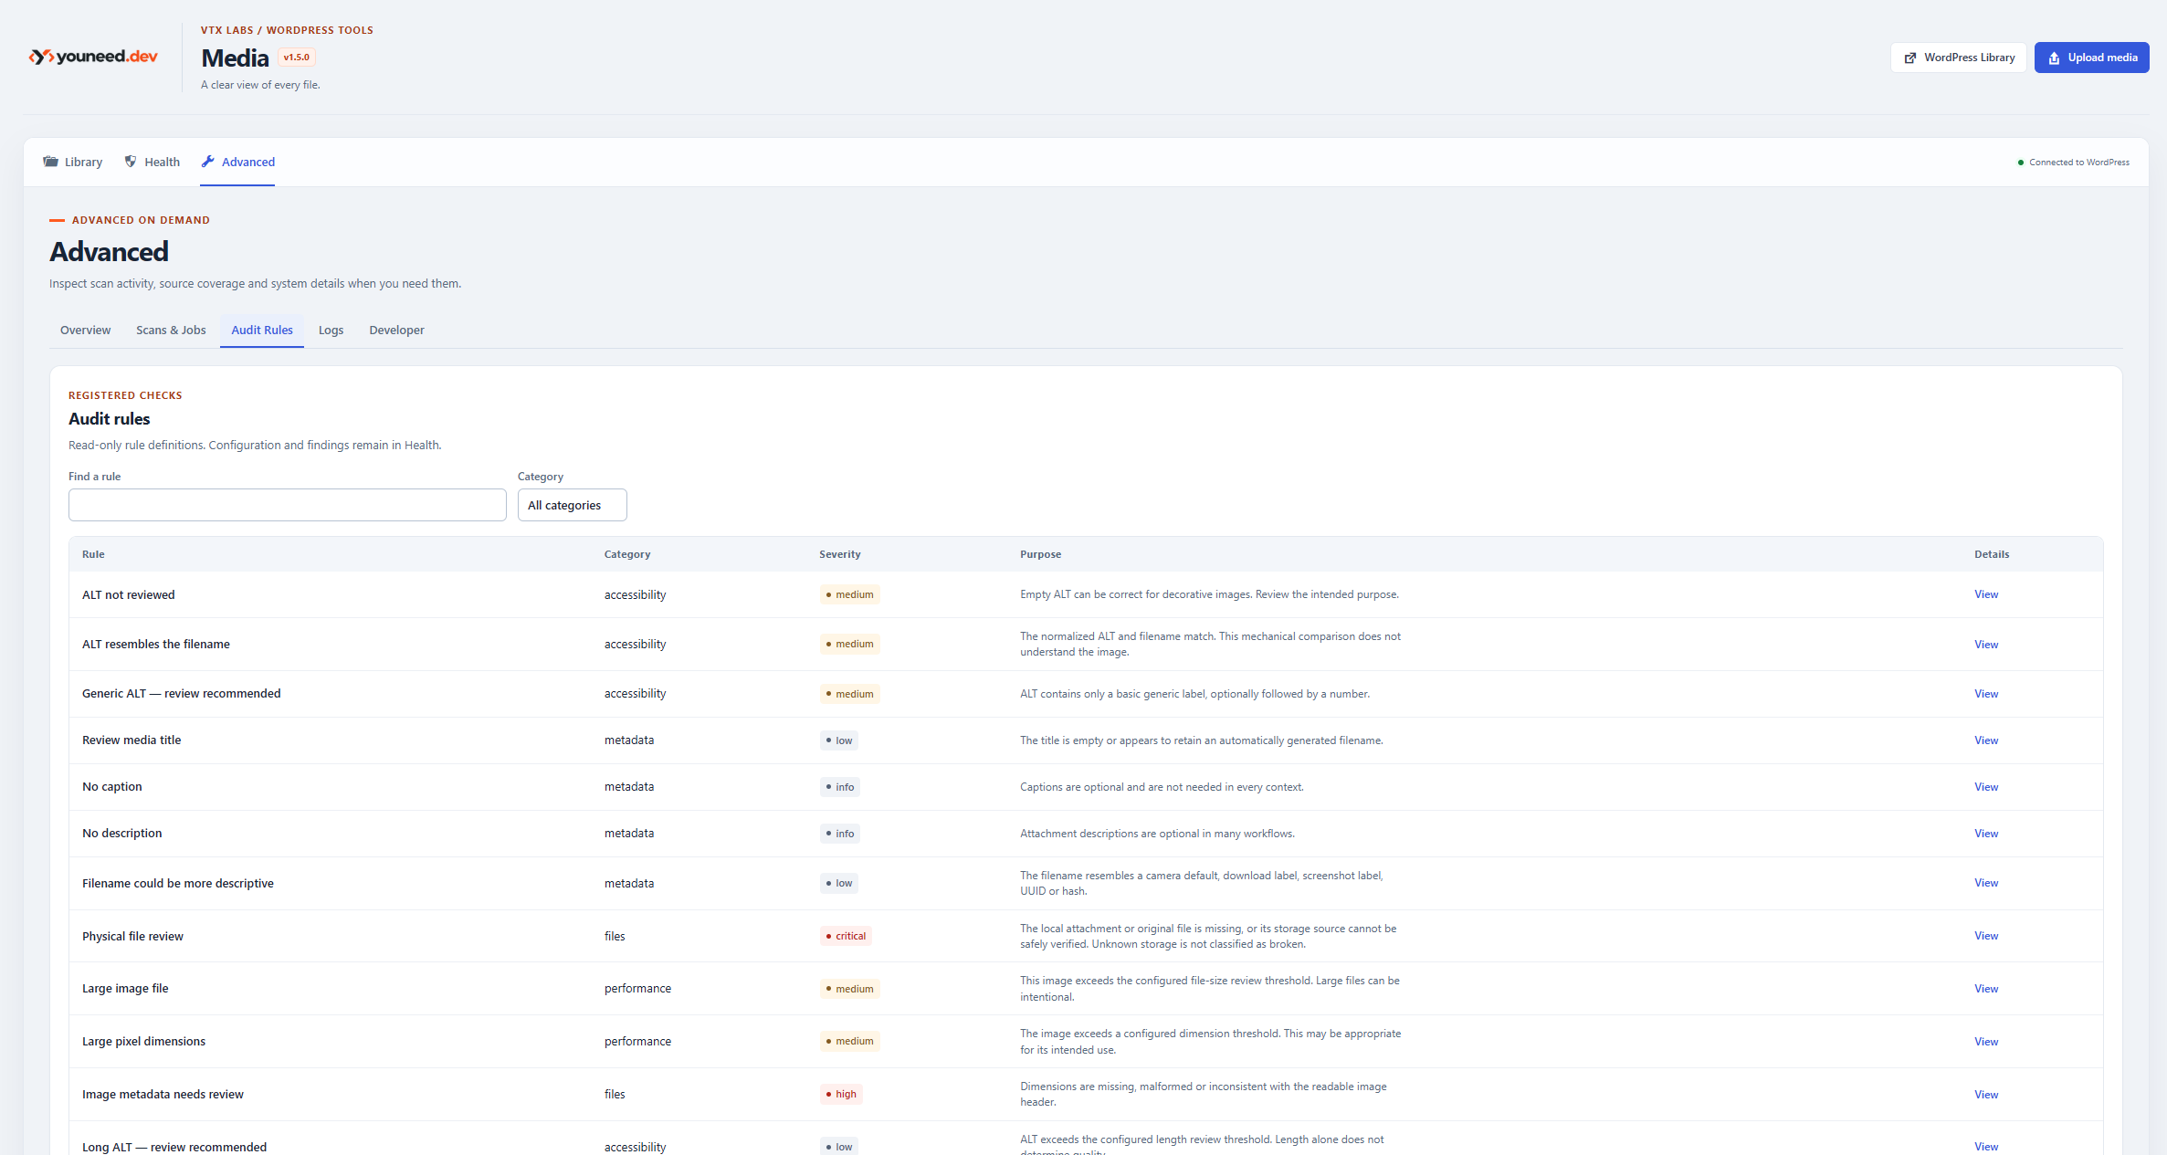Viewport: 2167px width, 1155px height.
Task: Switch to the Library tab
Action: (x=72, y=162)
